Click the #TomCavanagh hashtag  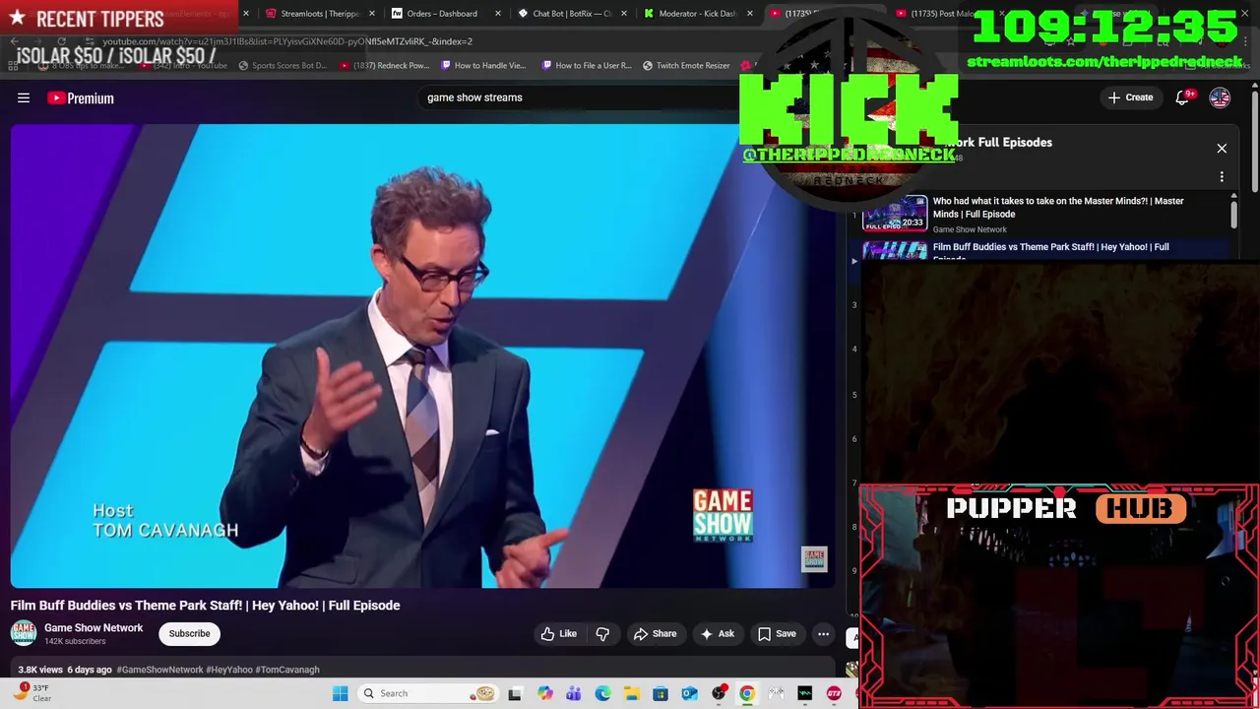tap(287, 670)
